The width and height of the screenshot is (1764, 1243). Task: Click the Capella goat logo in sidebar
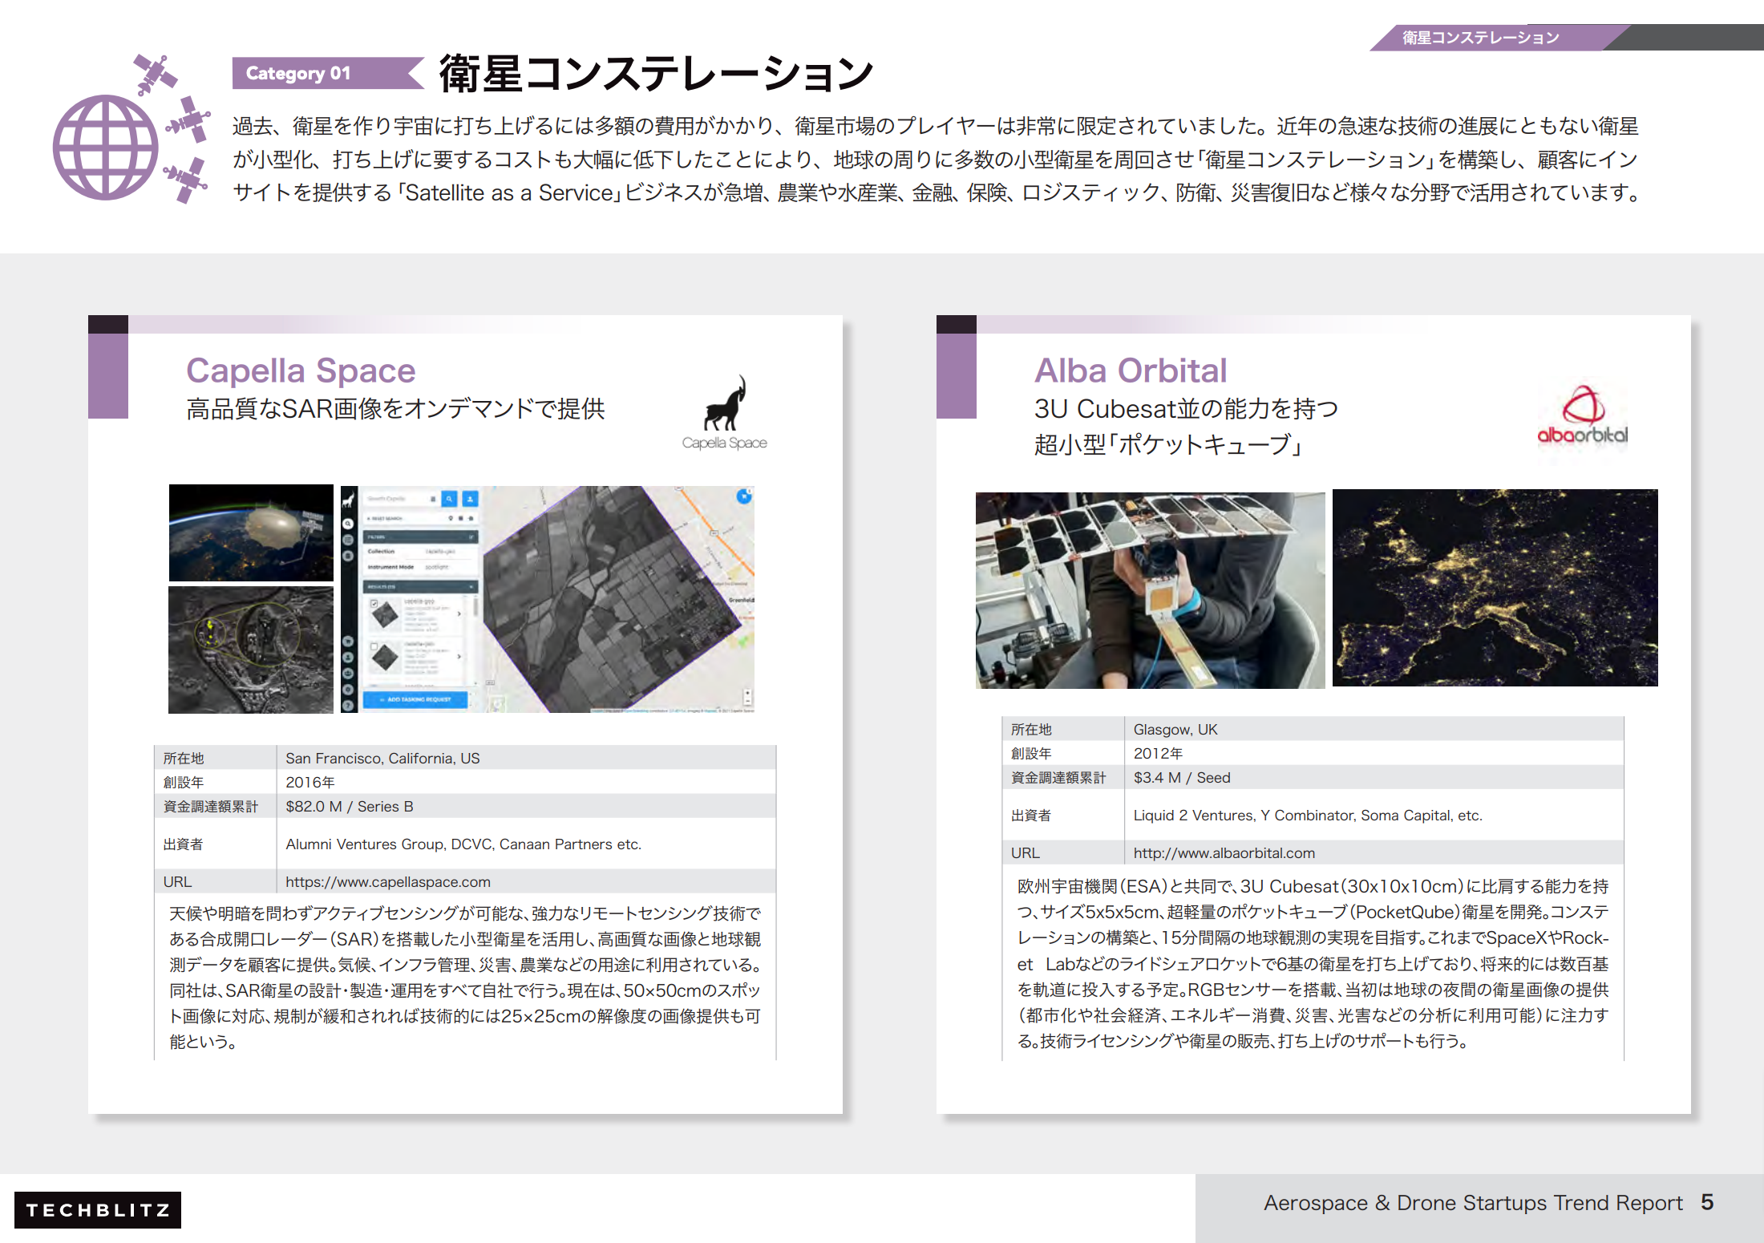pyautogui.click(x=349, y=500)
